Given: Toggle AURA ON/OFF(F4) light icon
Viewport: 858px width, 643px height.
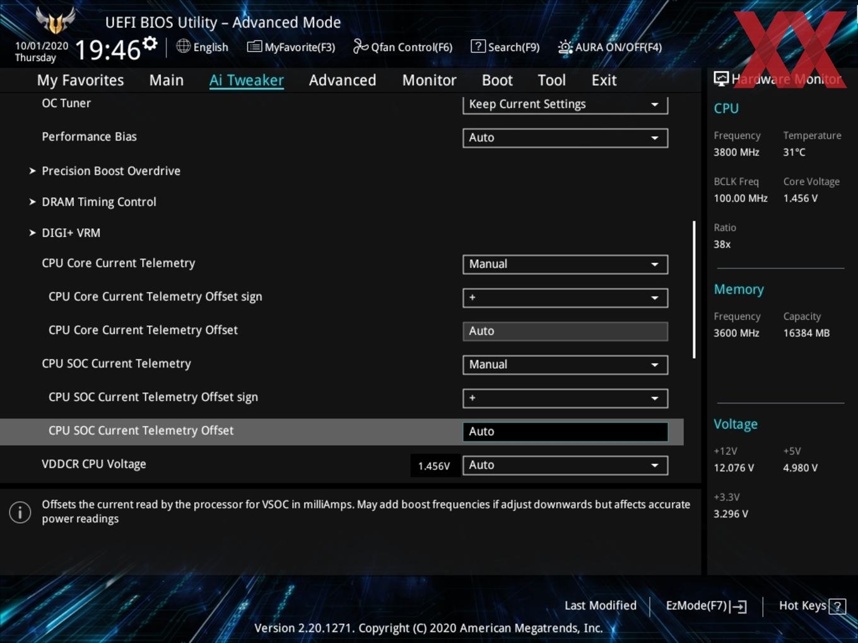Looking at the screenshot, I should pos(565,47).
